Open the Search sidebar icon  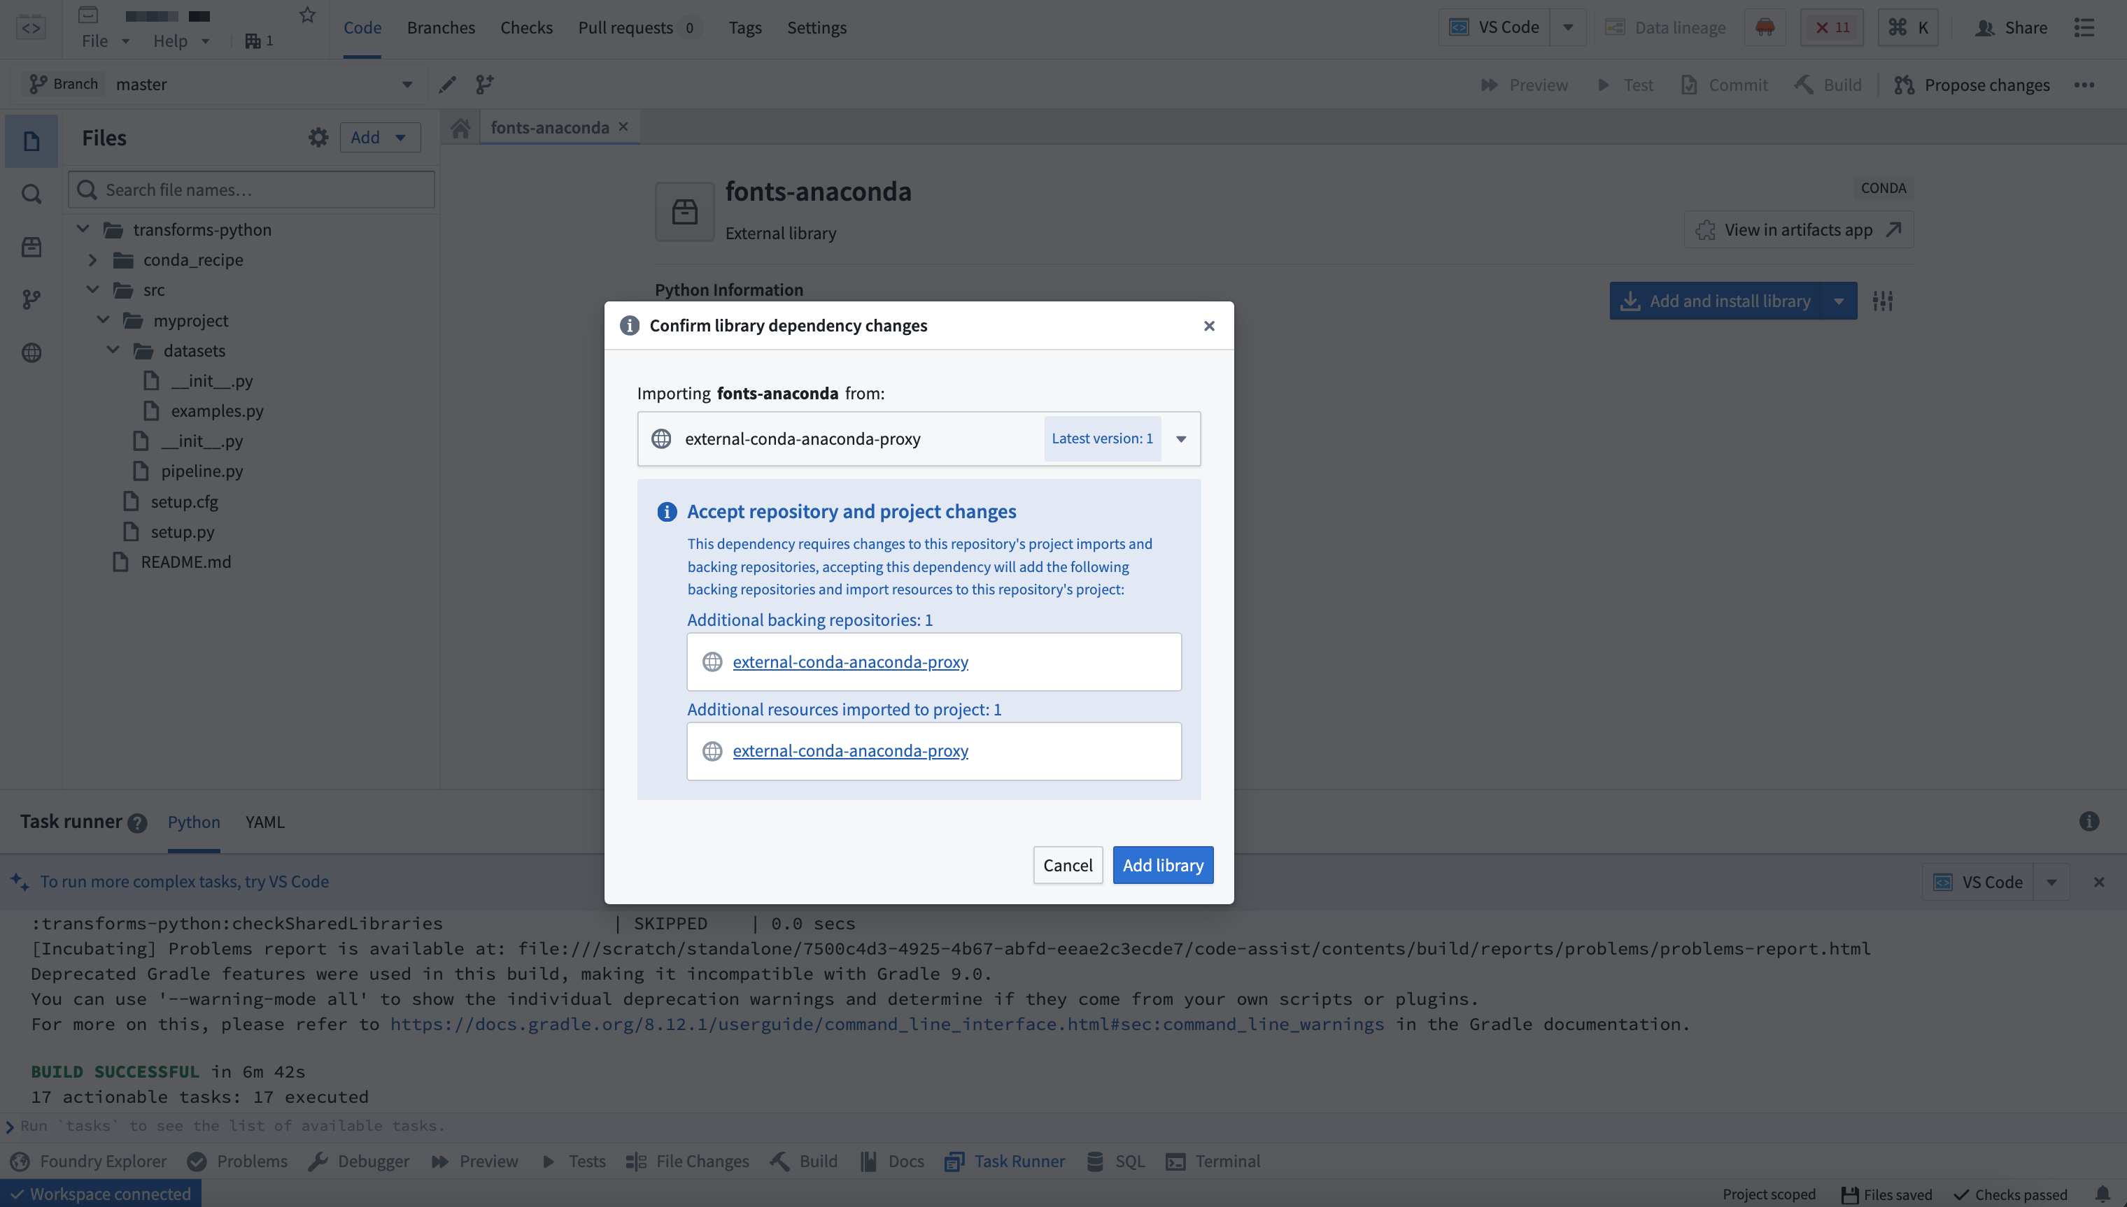click(x=31, y=194)
